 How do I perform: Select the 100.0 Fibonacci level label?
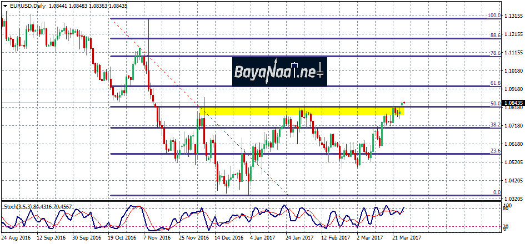coord(494,16)
